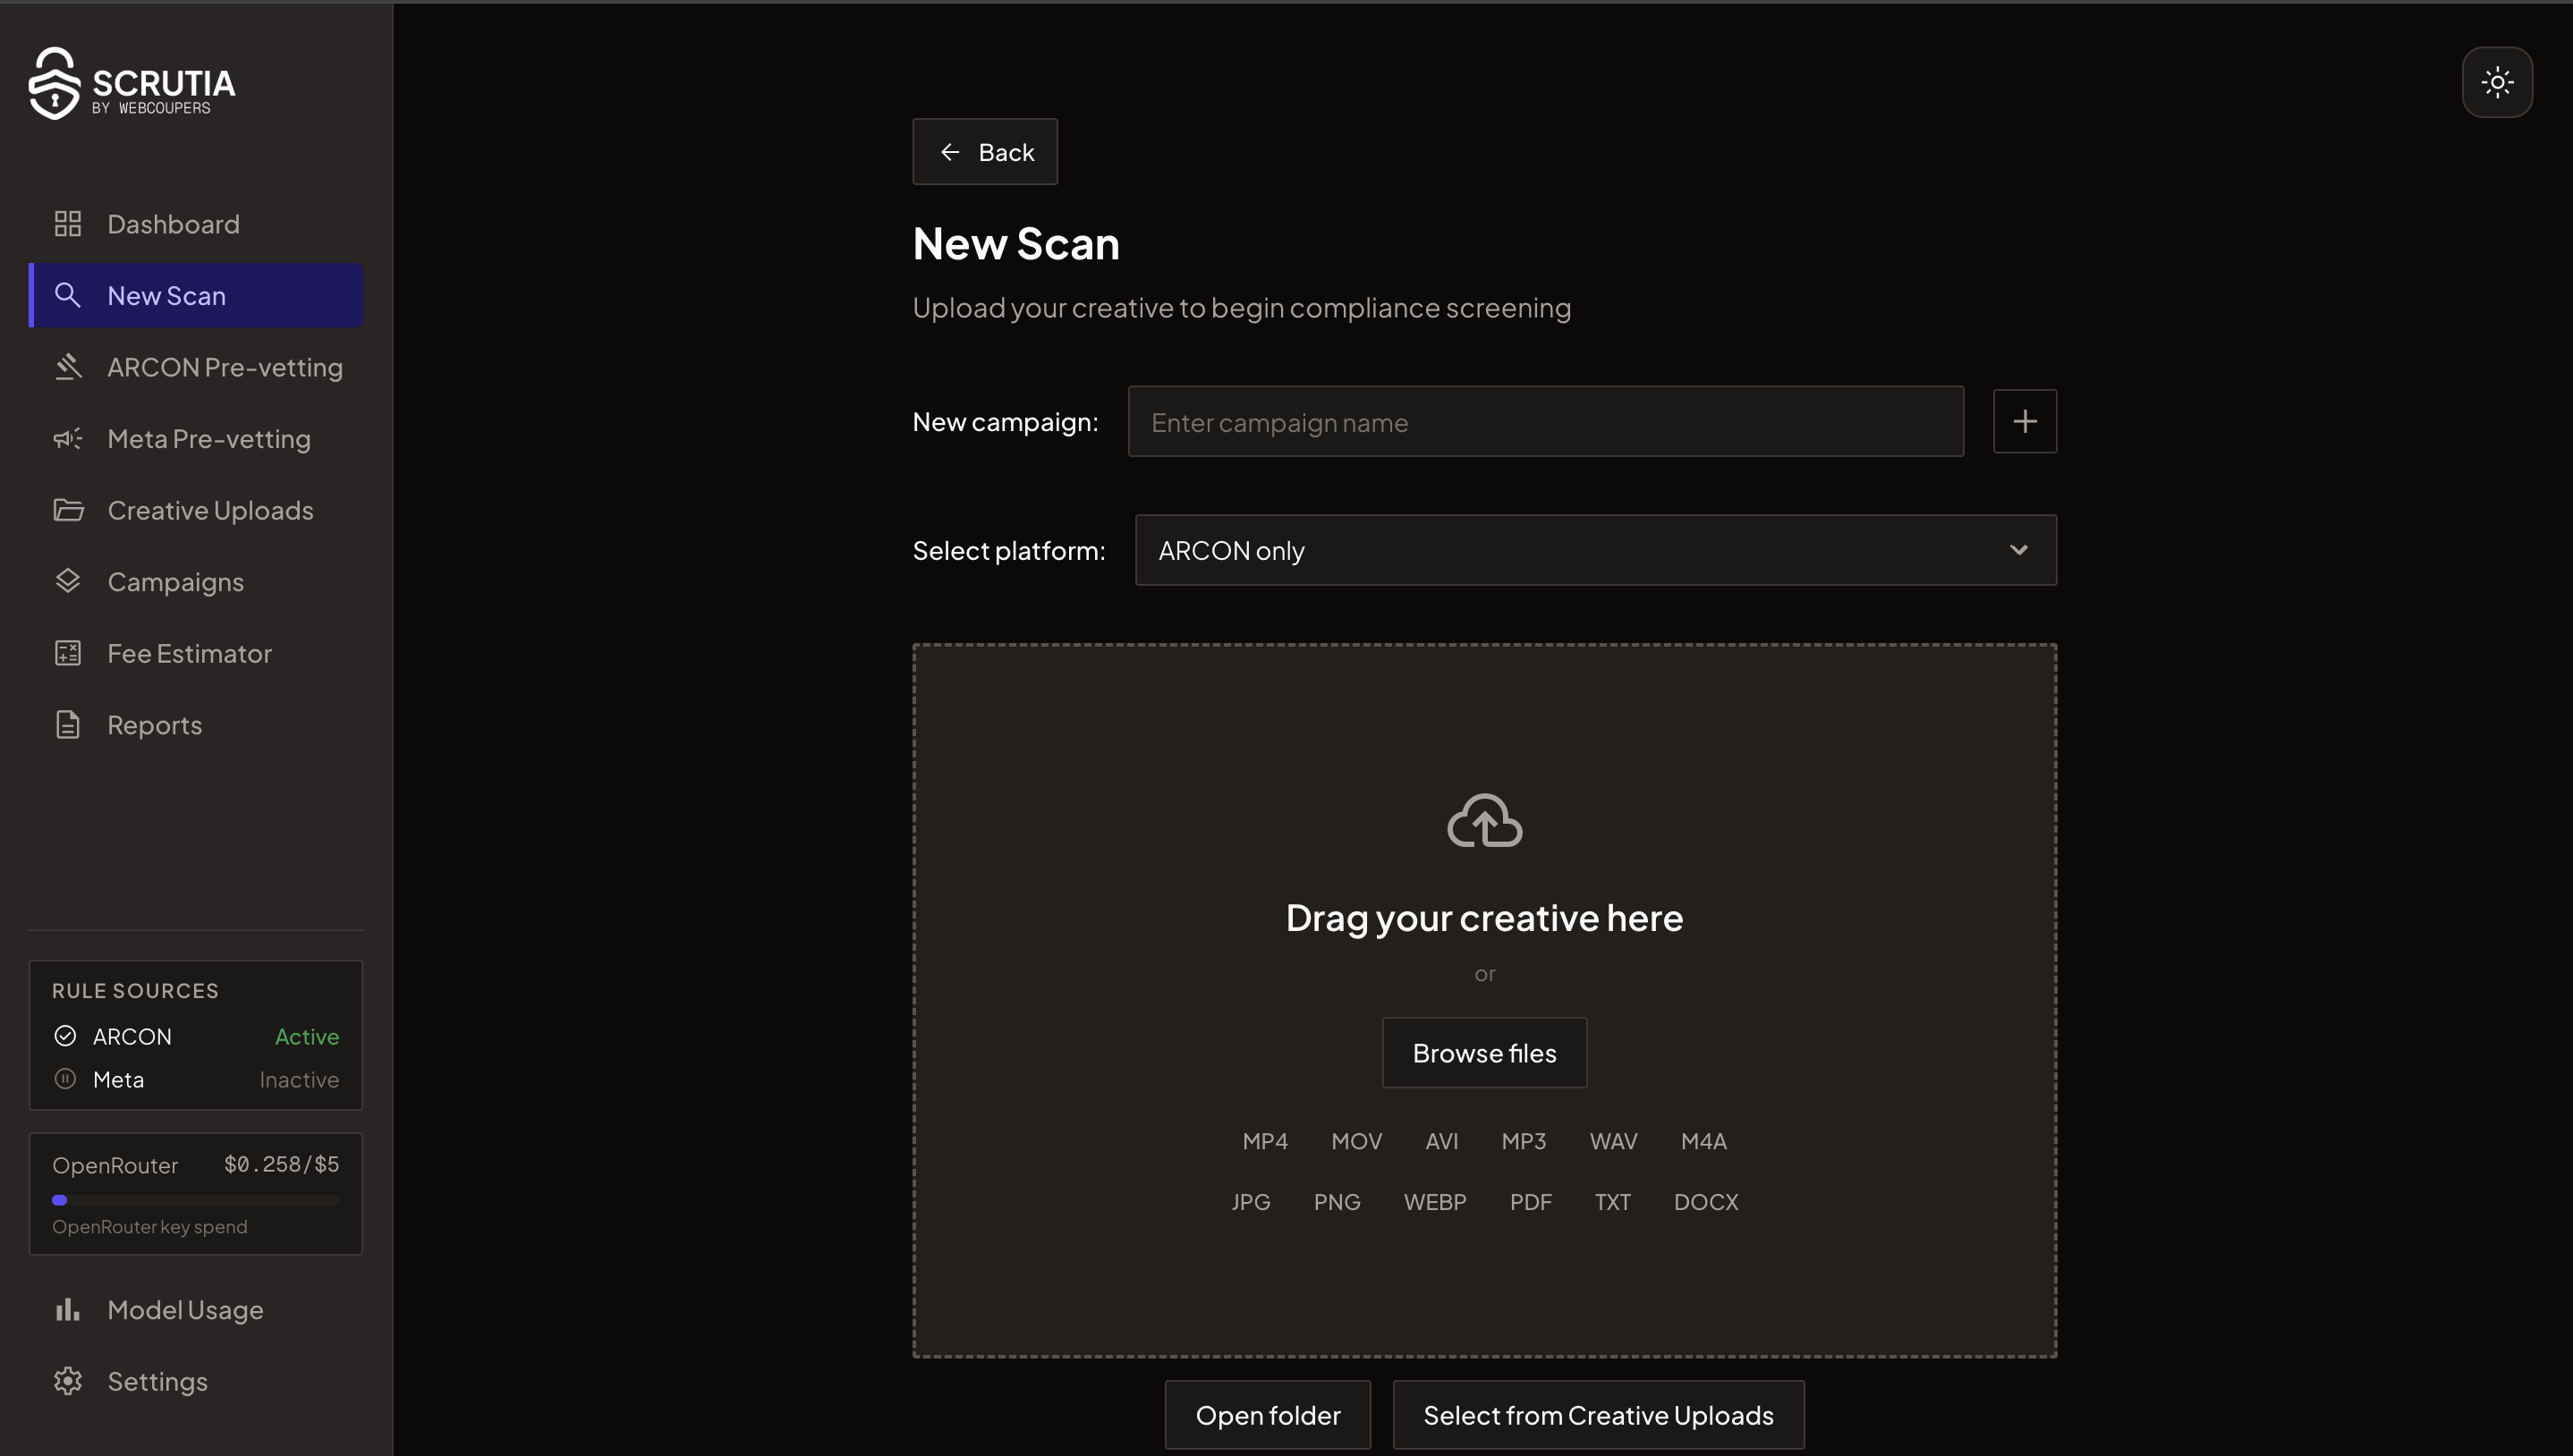
Task: Go to Meta Pre-vetting page
Action: pyautogui.click(x=196, y=438)
